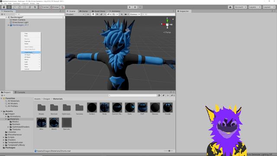
Task: Open the Hierarchy create plus menu
Action: 3,14
